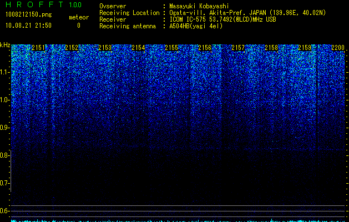Viewport: 349px width, 222px height.
Task: Click time marker 2200
Action: [x=338, y=48]
